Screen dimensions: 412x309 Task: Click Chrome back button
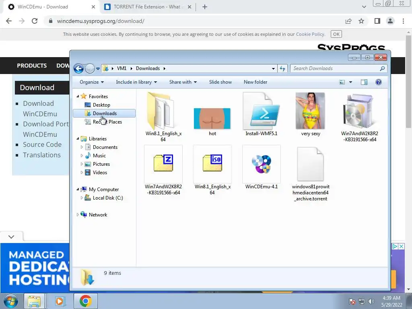(9, 21)
